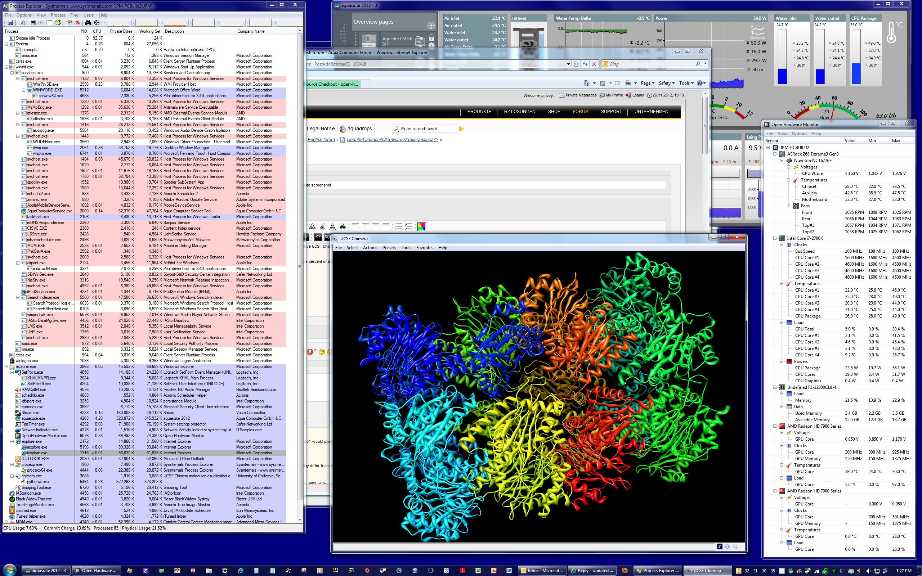922x576 pixels.
Task: Open the Private Messages link
Action: [x=581, y=95]
